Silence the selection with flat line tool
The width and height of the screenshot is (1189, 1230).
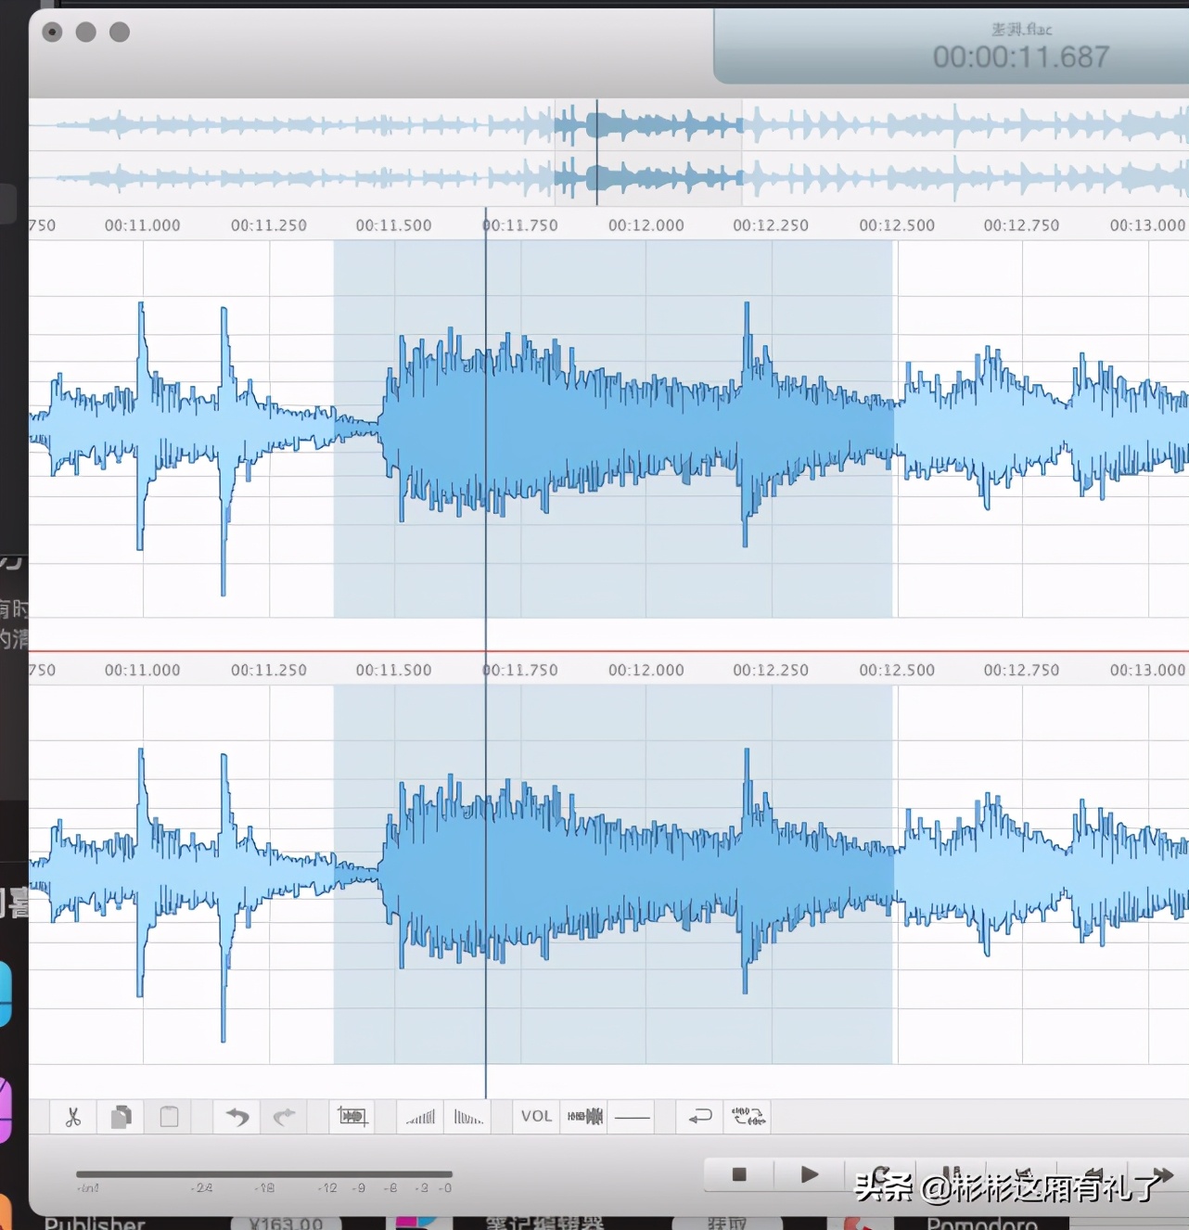(x=633, y=1117)
